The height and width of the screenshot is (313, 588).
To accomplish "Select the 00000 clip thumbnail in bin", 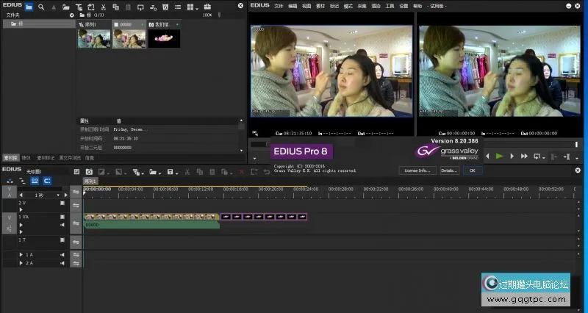I will [129, 37].
